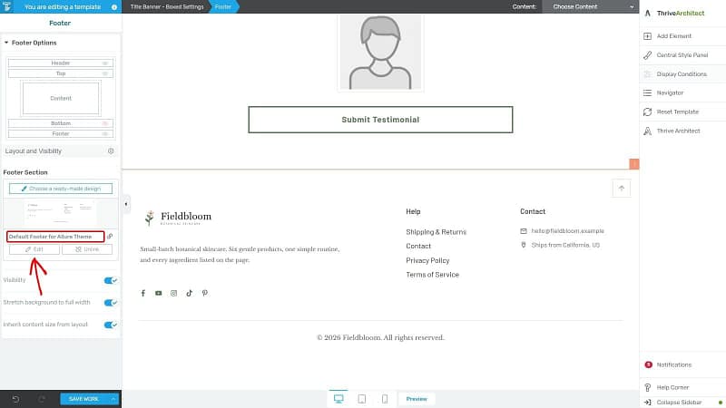Open the Save Work dropdown arrow
Viewport: 726px width, 408px height.
(x=113, y=399)
